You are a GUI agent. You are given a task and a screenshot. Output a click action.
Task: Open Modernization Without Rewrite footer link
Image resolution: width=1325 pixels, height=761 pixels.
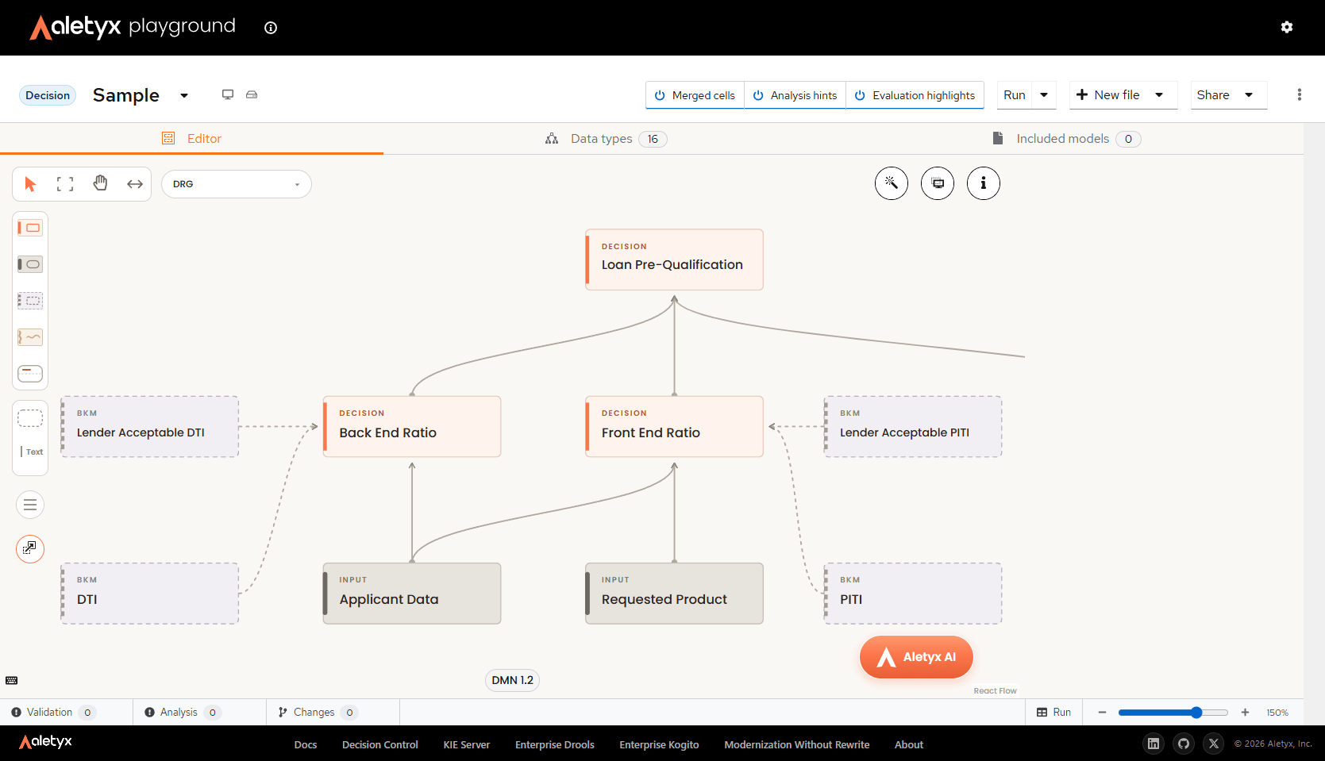tap(797, 744)
